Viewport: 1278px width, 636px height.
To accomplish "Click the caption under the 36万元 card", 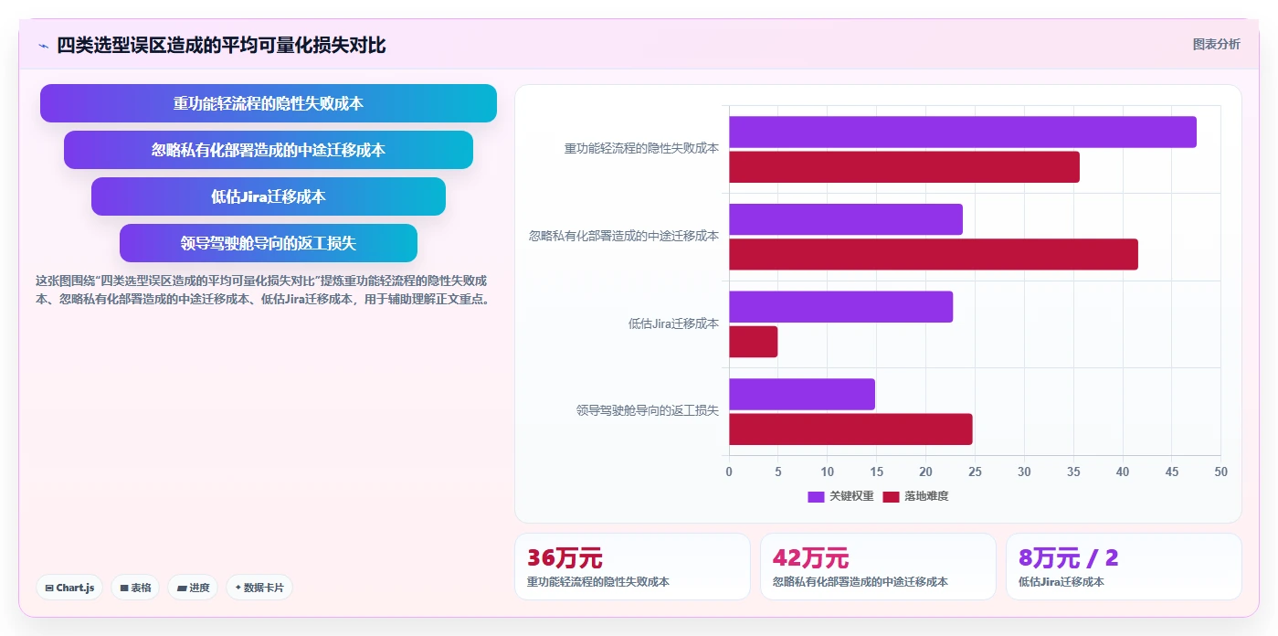I will pos(598,582).
